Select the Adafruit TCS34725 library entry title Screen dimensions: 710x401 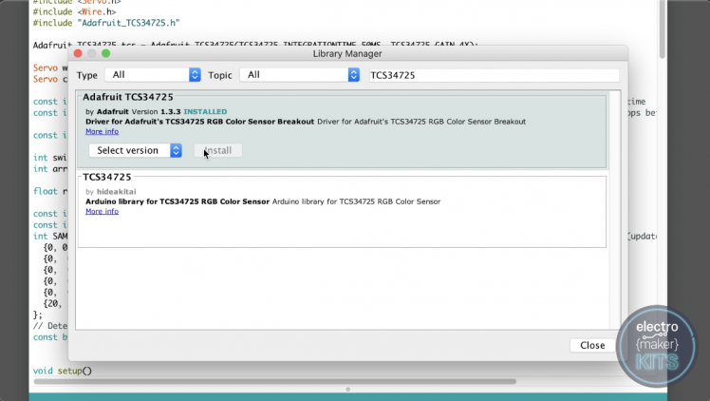(128, 97)
